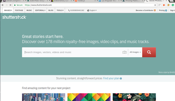Image resolution: width=175 pixels, height=101 pixels.
Task: Click the red search magnifier button
Action: [149, 52]
